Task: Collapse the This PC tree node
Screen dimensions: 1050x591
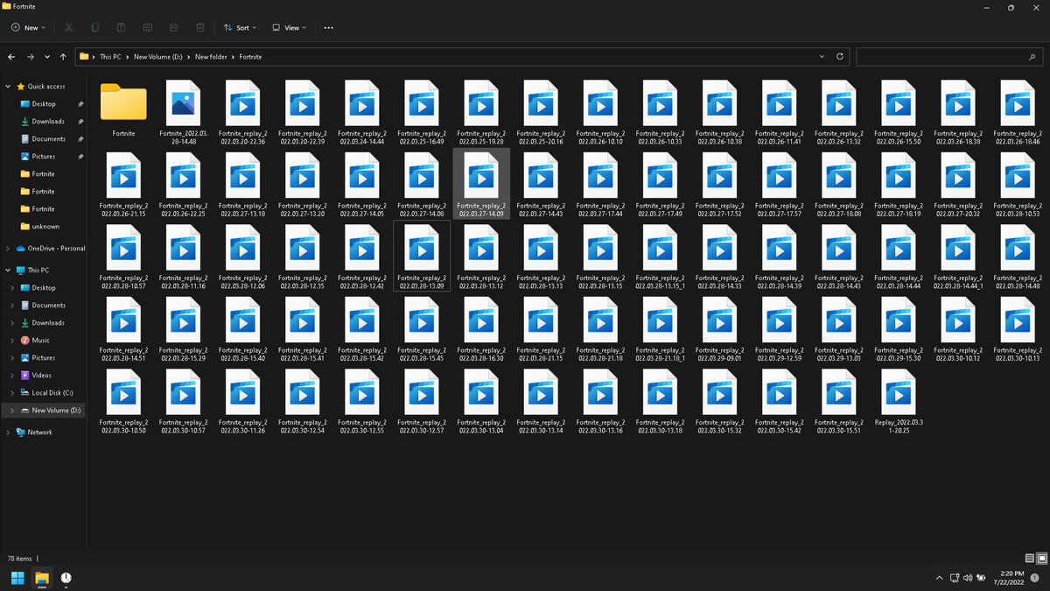Action: [x=9, y=270]
